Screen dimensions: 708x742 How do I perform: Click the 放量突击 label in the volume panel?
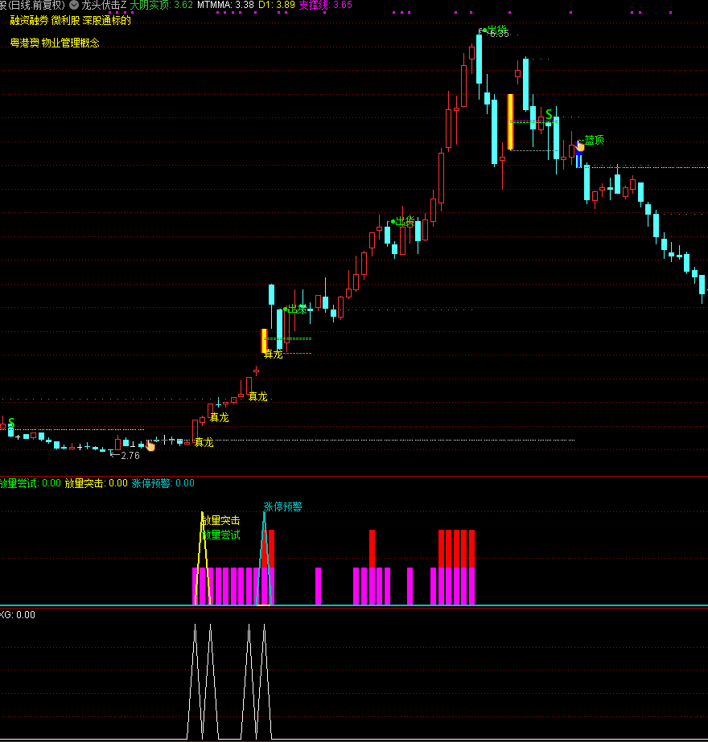pyautogui.click(x=221, y=521)
